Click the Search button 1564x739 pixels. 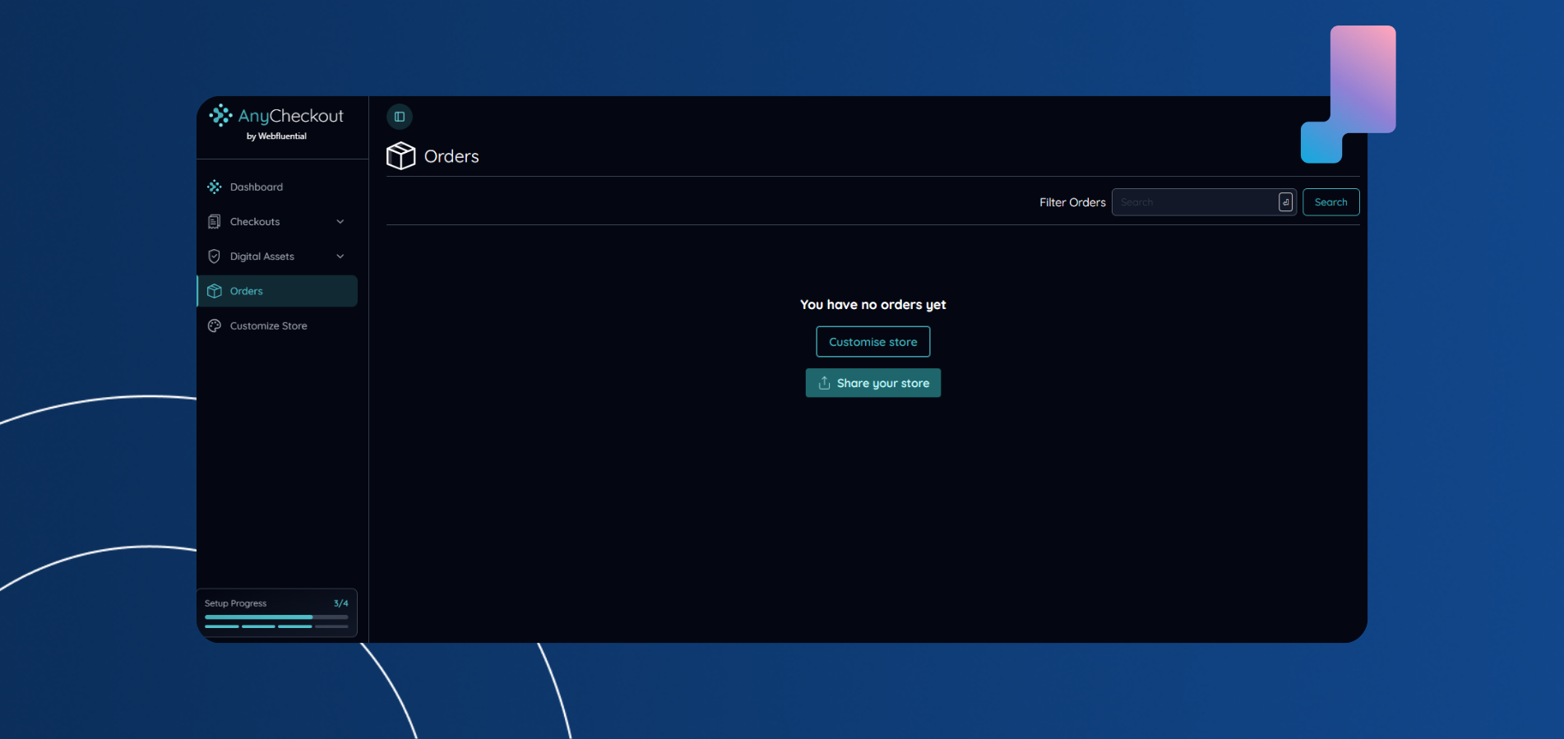(x=1330, y=202)
